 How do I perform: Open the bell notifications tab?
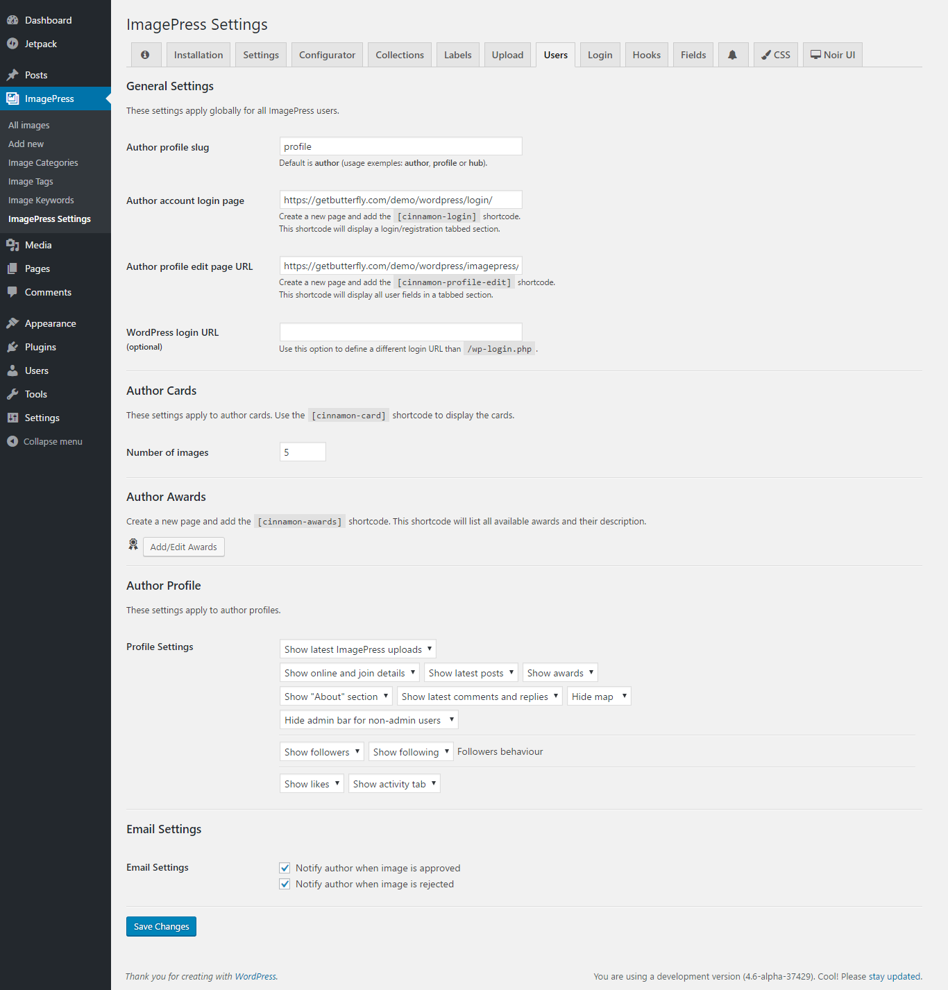pyautogui.click(x=732, y=55)
